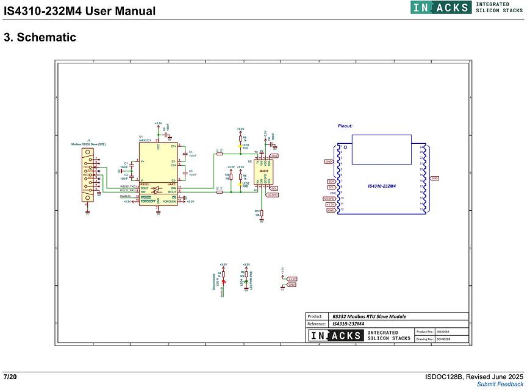This screenshot has width=530, height=390.
Task: Click the IS4310 chip U2 symbol
Action: pyautogui.click(x=263, y=172)
